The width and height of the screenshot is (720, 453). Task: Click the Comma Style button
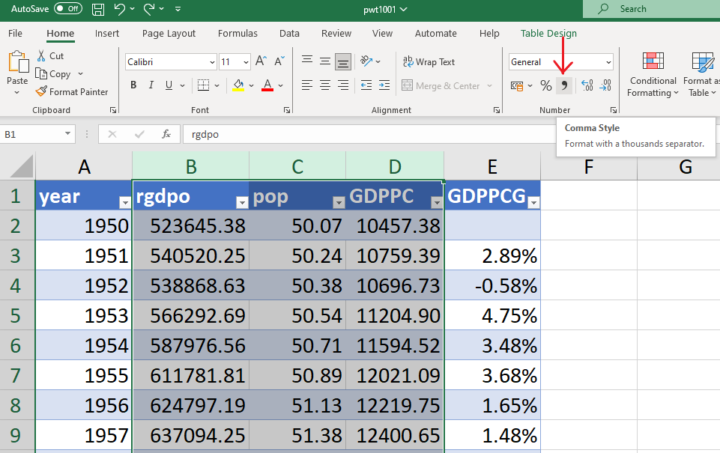click(564, 86)
